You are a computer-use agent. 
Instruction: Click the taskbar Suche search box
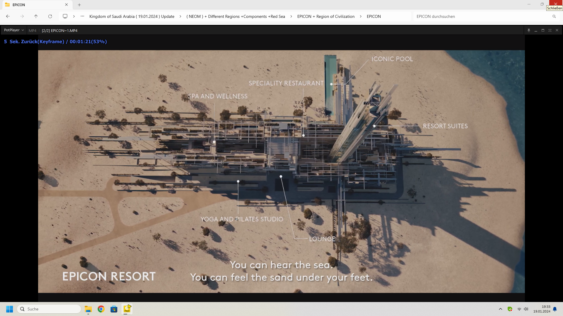49,309
